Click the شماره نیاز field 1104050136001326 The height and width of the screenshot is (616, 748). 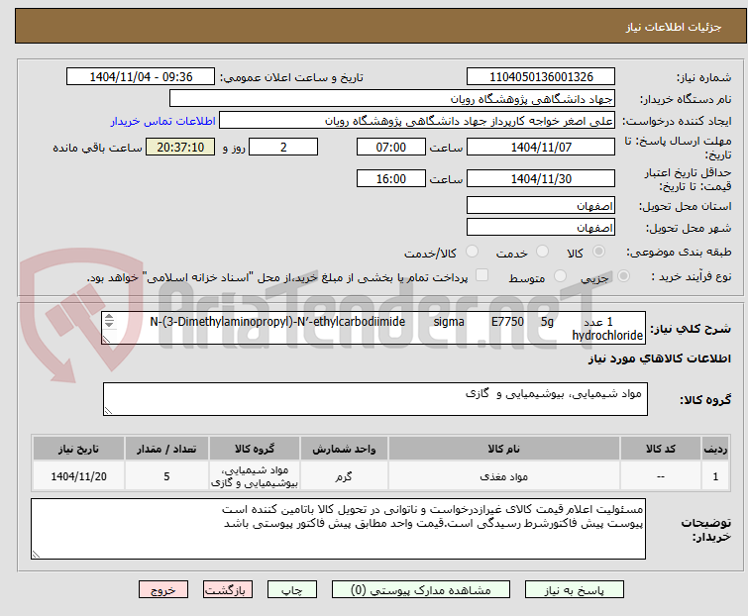pyautogui.click(x=541, y=77)
